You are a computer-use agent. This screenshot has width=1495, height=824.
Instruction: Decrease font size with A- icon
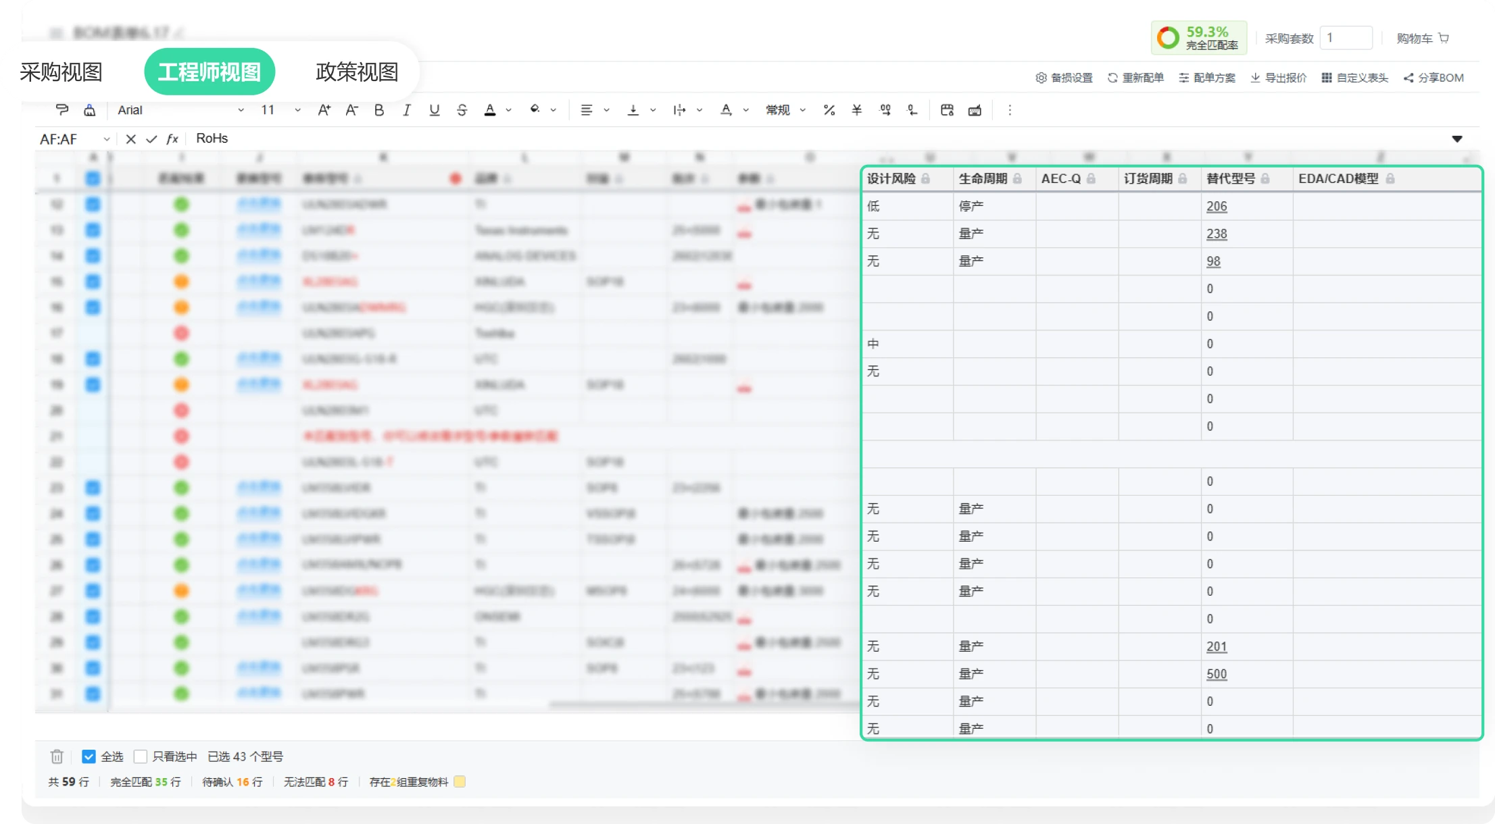click(x=351, y=109)
